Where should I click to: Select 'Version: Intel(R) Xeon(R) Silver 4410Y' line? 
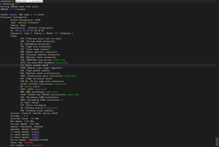point(34,113)
